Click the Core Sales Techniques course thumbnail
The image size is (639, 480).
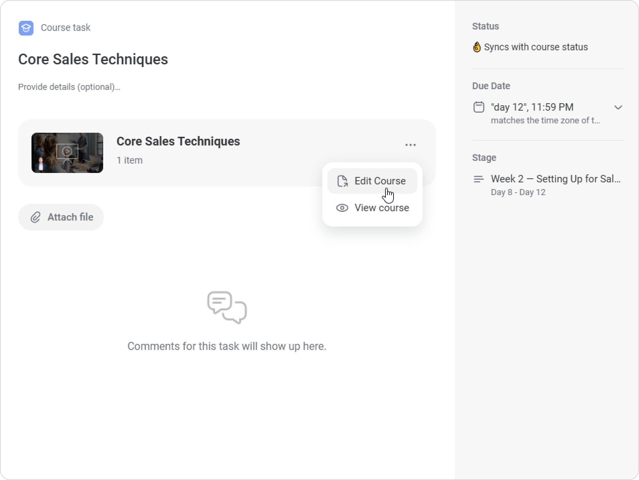pos(67,153)
